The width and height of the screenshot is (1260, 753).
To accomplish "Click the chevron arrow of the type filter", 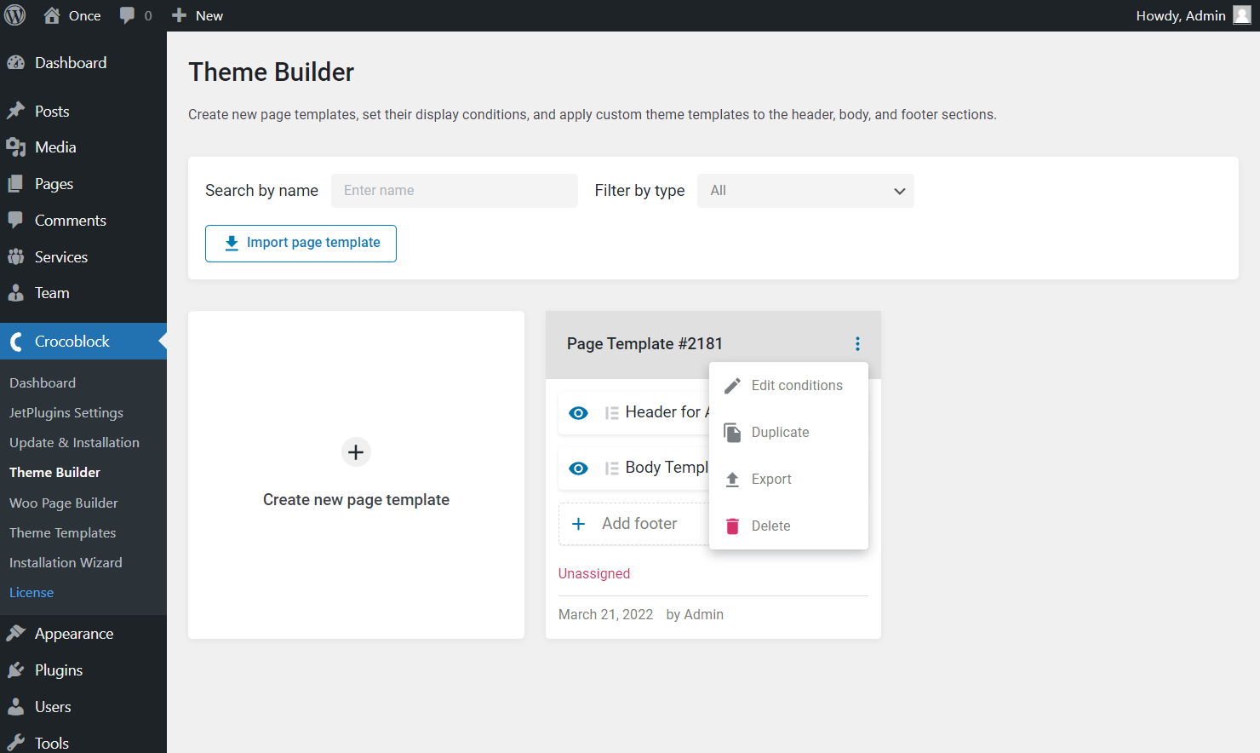I will coord(899,192).
